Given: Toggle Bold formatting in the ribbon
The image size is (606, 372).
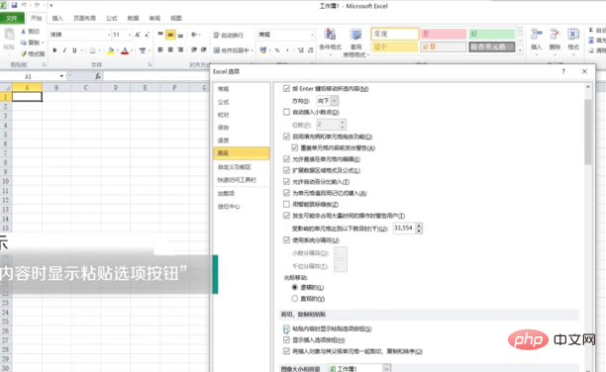Looking at the screenshot, I should (x=54, y=50).
